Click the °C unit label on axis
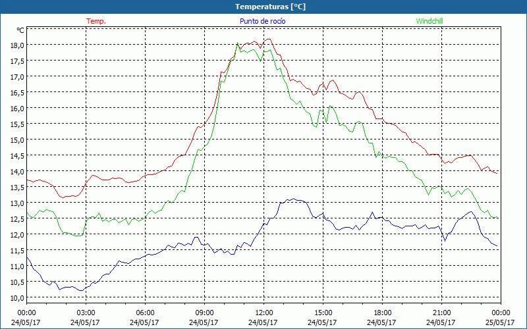 [20, 30]
